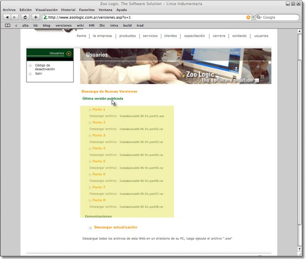Open the 'Dic' bookmark
The width and height of the screenshot is (306, 260).
(102, 26)
